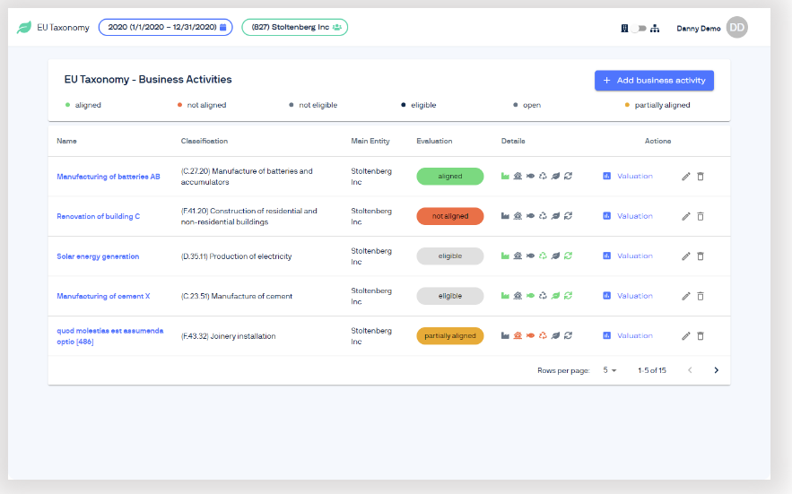Go to next page of results

coord(716,370)
